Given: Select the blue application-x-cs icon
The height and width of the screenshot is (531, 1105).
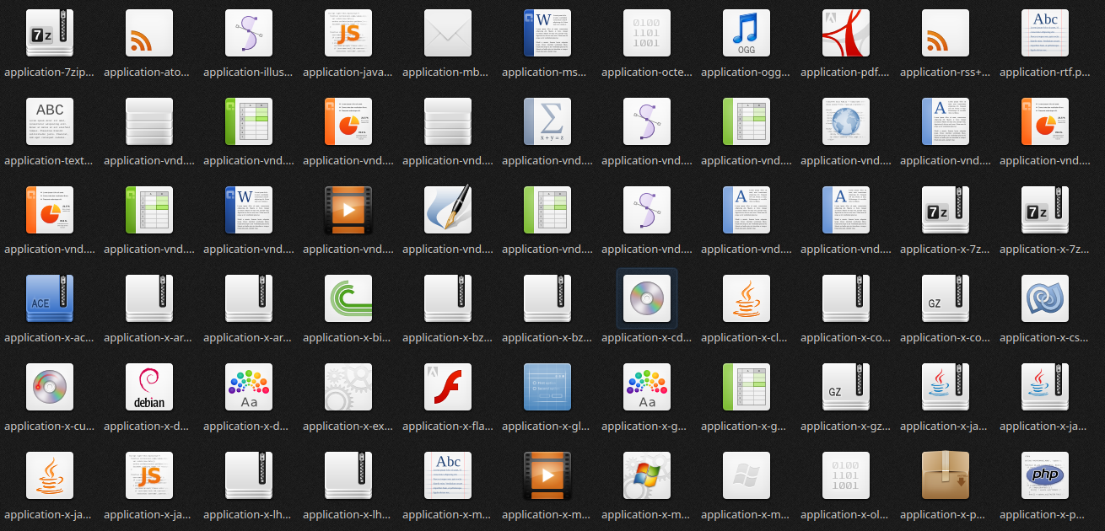Looking at the screenshot, I should click(x=1045, y=298).
